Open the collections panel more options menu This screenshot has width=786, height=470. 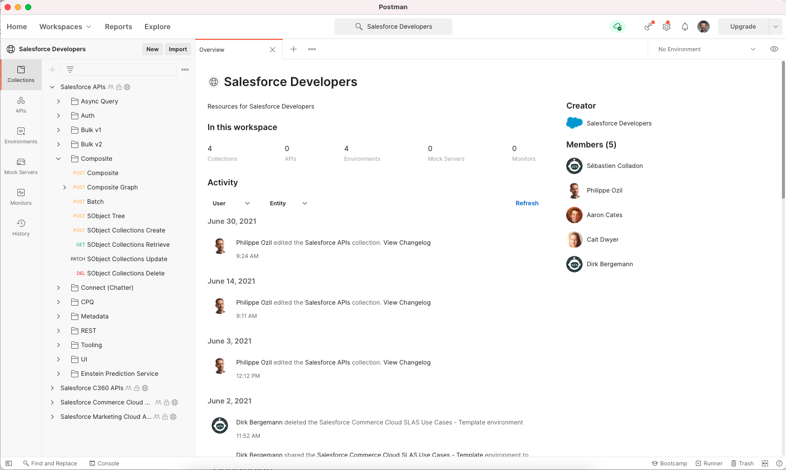pyautogui.click(x=185, y=70)
